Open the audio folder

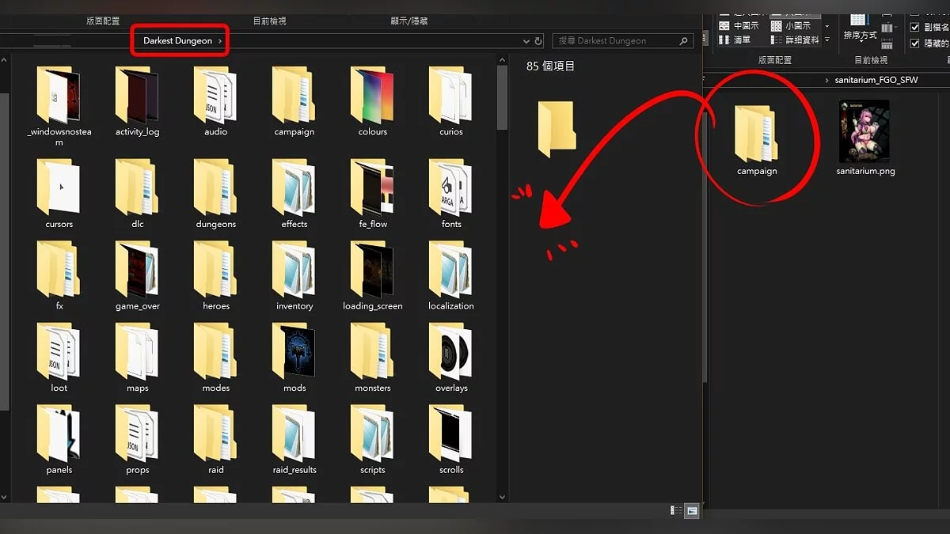pos(215,100)
